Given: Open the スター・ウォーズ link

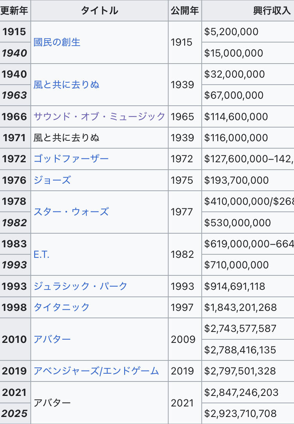Looking at the screenshot, I should [71, 212].
